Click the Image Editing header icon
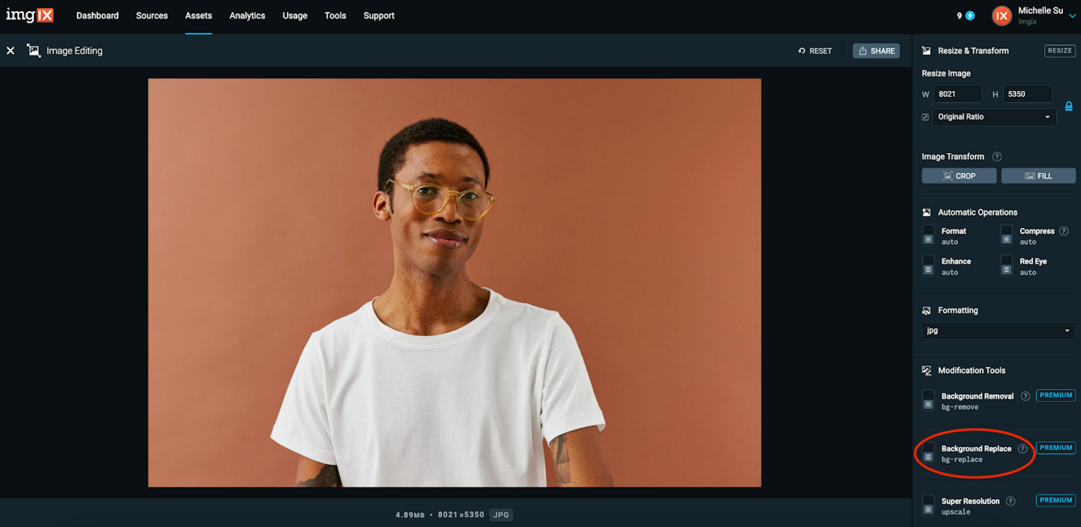1081x527 pixels. click(33, 51)
